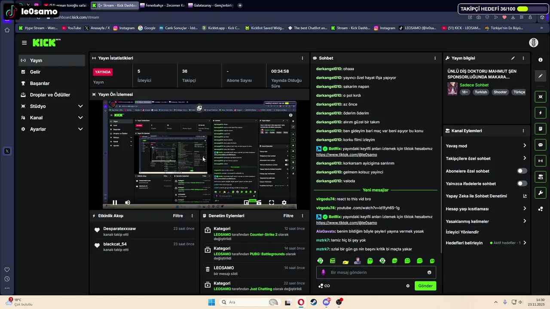Open Sohbet panel three-dot options
Screen dimensions: 550x309
(x=435, y=58)
